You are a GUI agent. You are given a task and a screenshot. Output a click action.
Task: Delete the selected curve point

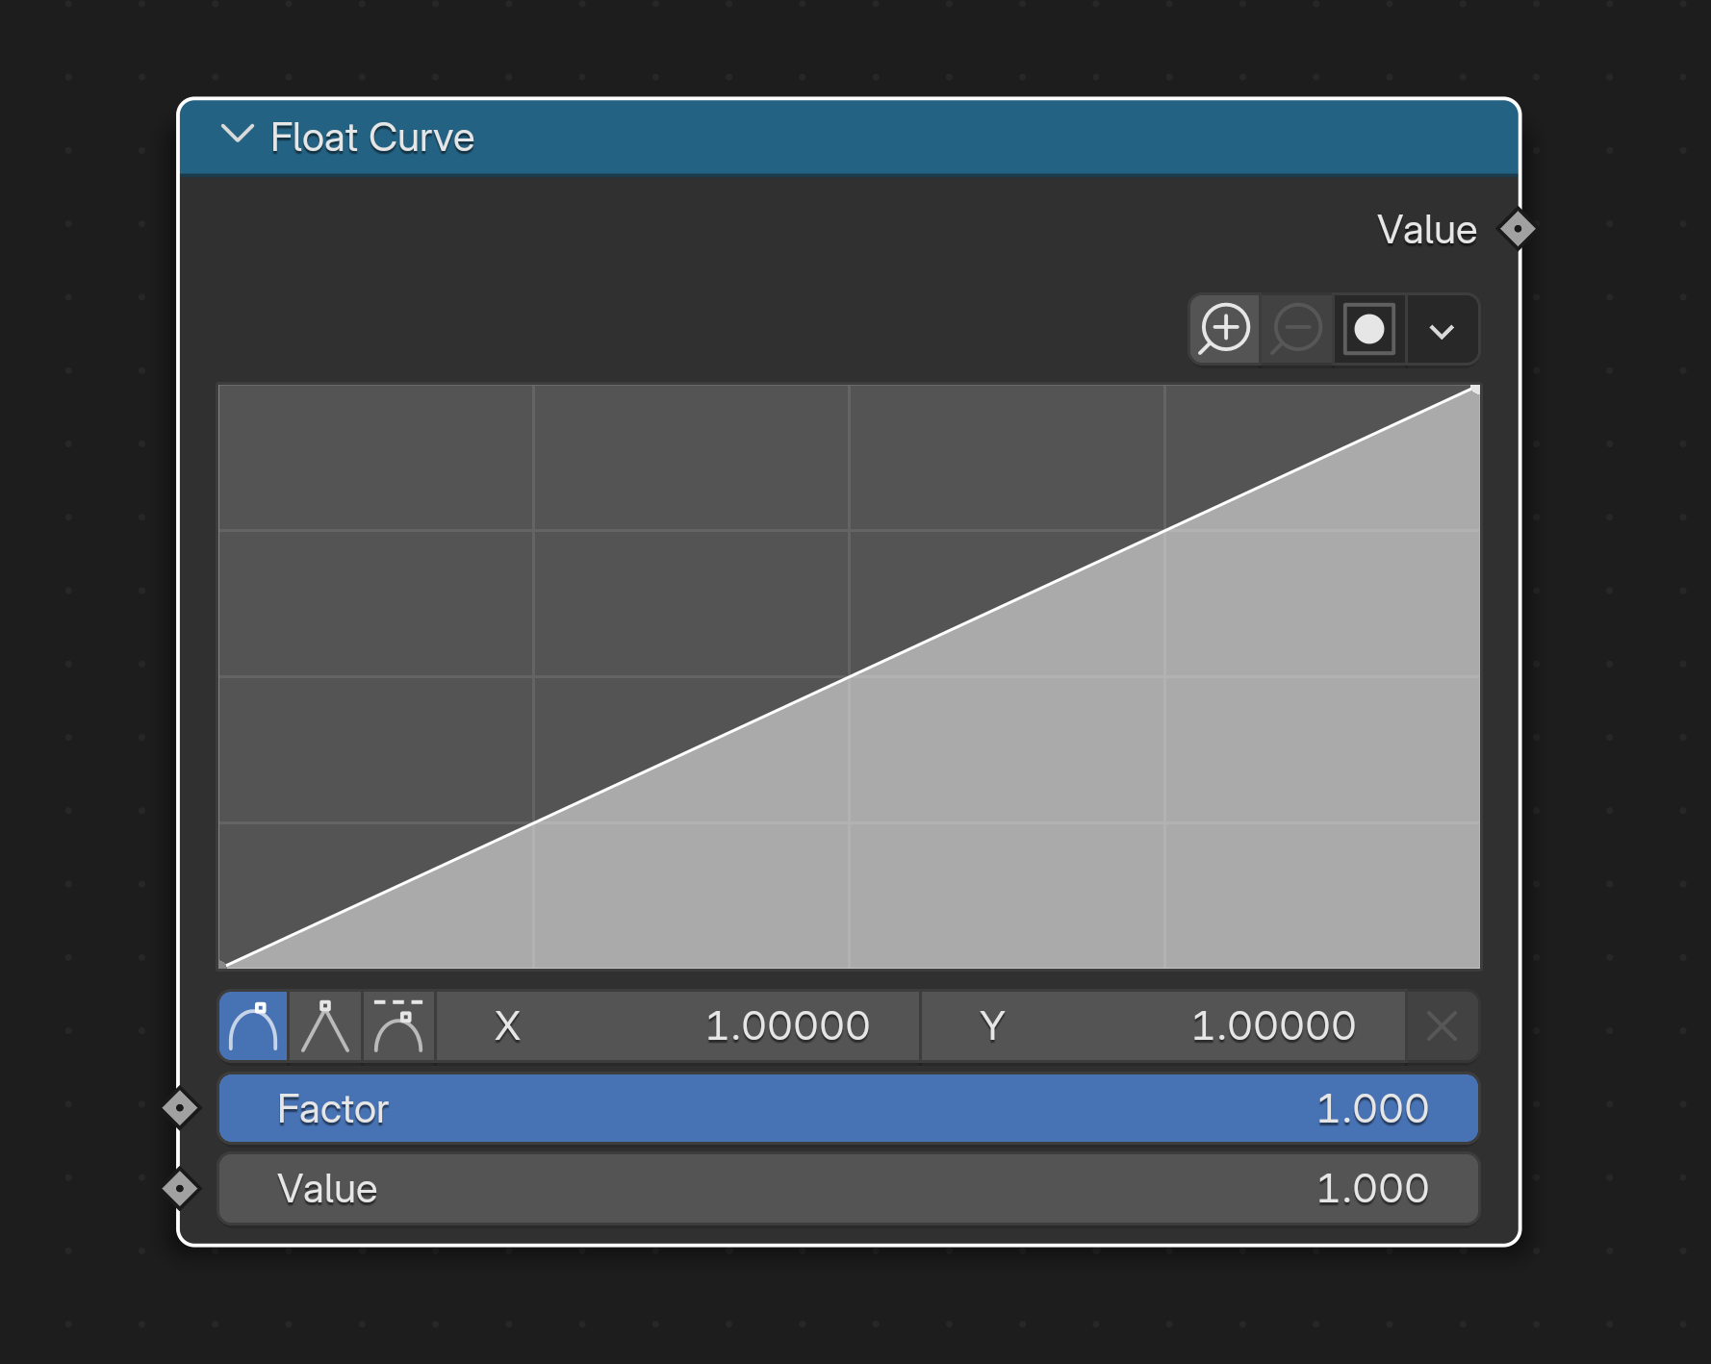(x=1442, y=1026)
